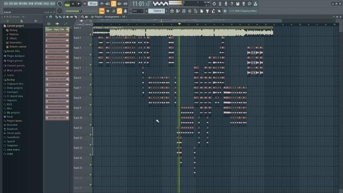Click the main volume knob

(x=59, y=4)
